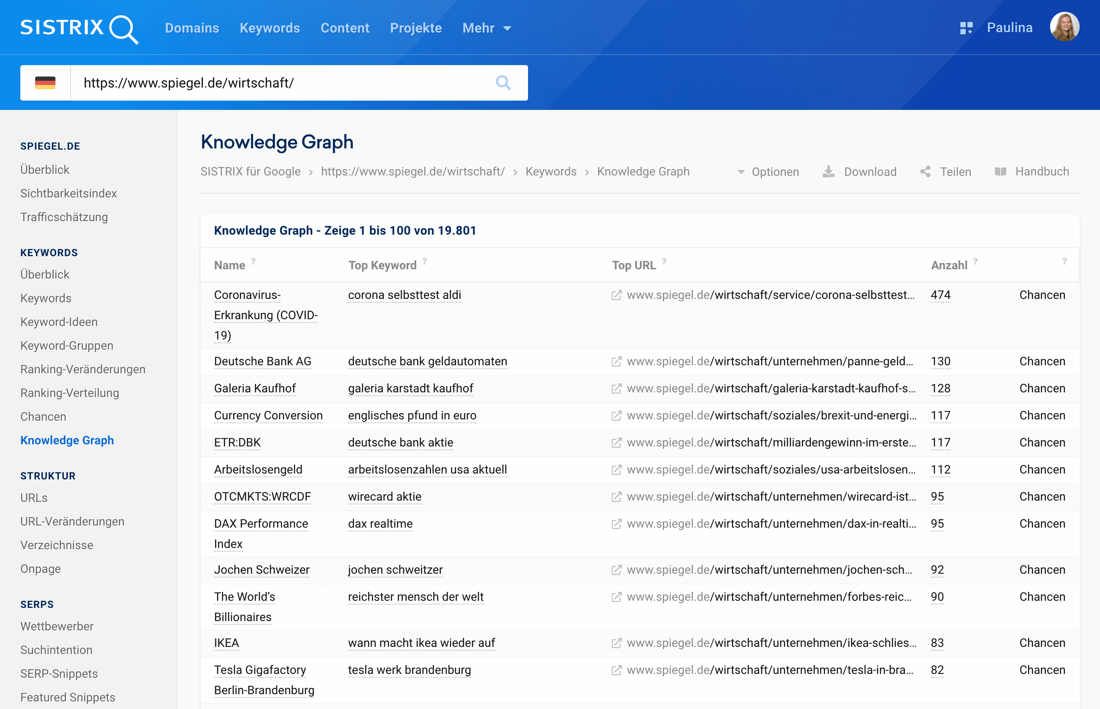
Task: Click the Chancen sidebar link
Action: pyautogui.click(x=42, y=416)
